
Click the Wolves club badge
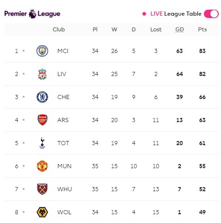[42, 212]
